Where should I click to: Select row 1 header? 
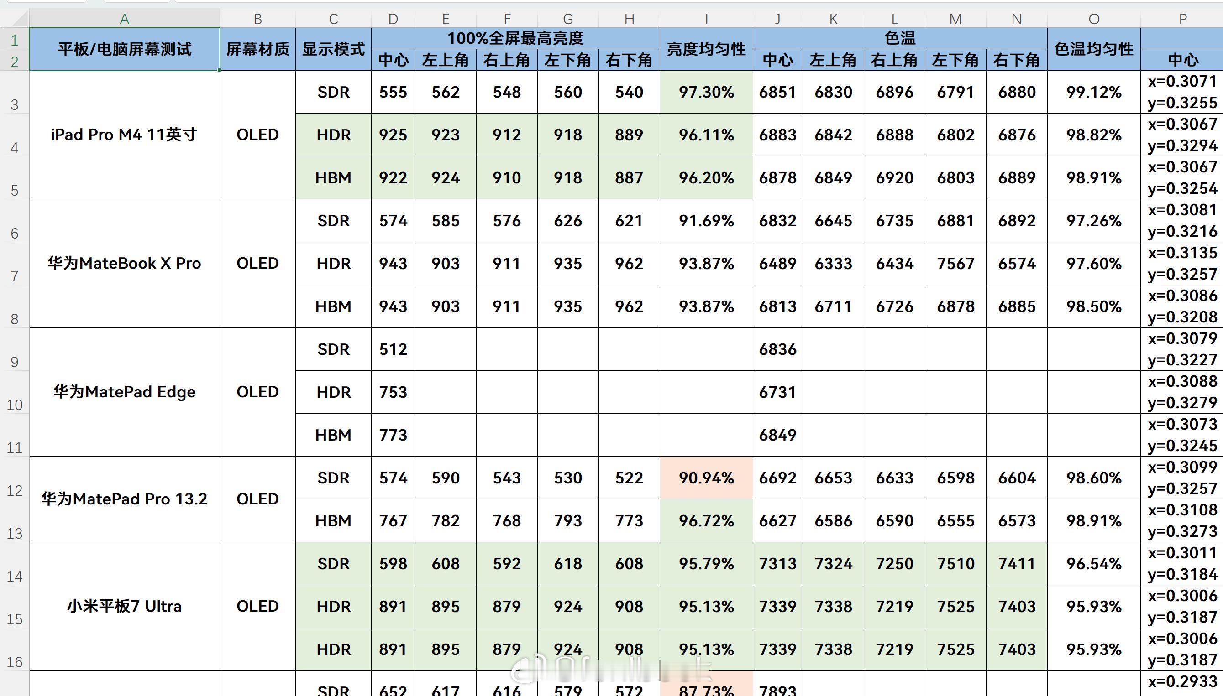(15, 39)
